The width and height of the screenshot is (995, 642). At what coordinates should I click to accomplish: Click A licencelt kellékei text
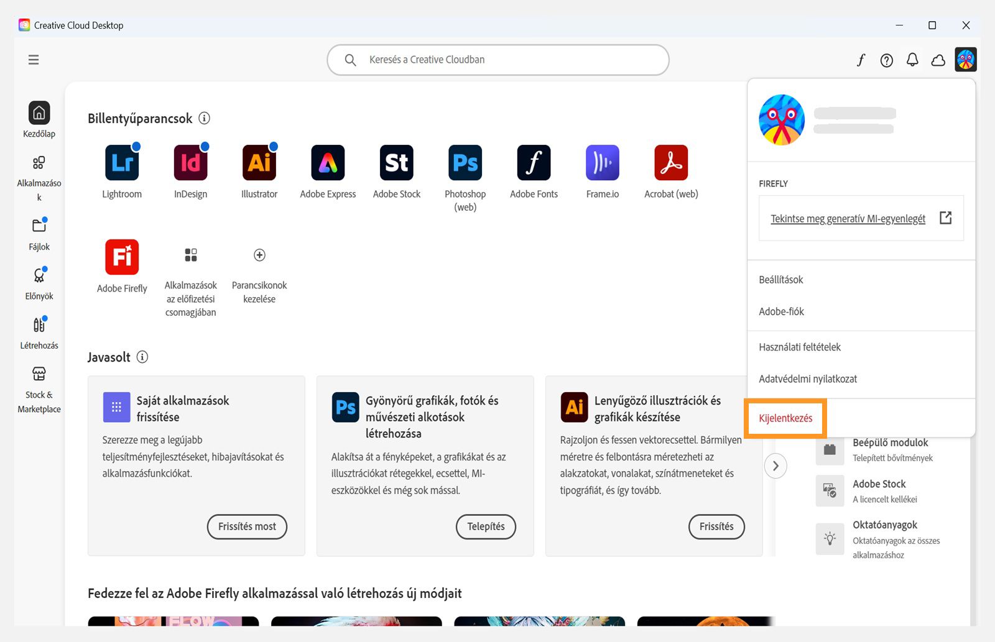pyautogui.click(x=884, y=500)
